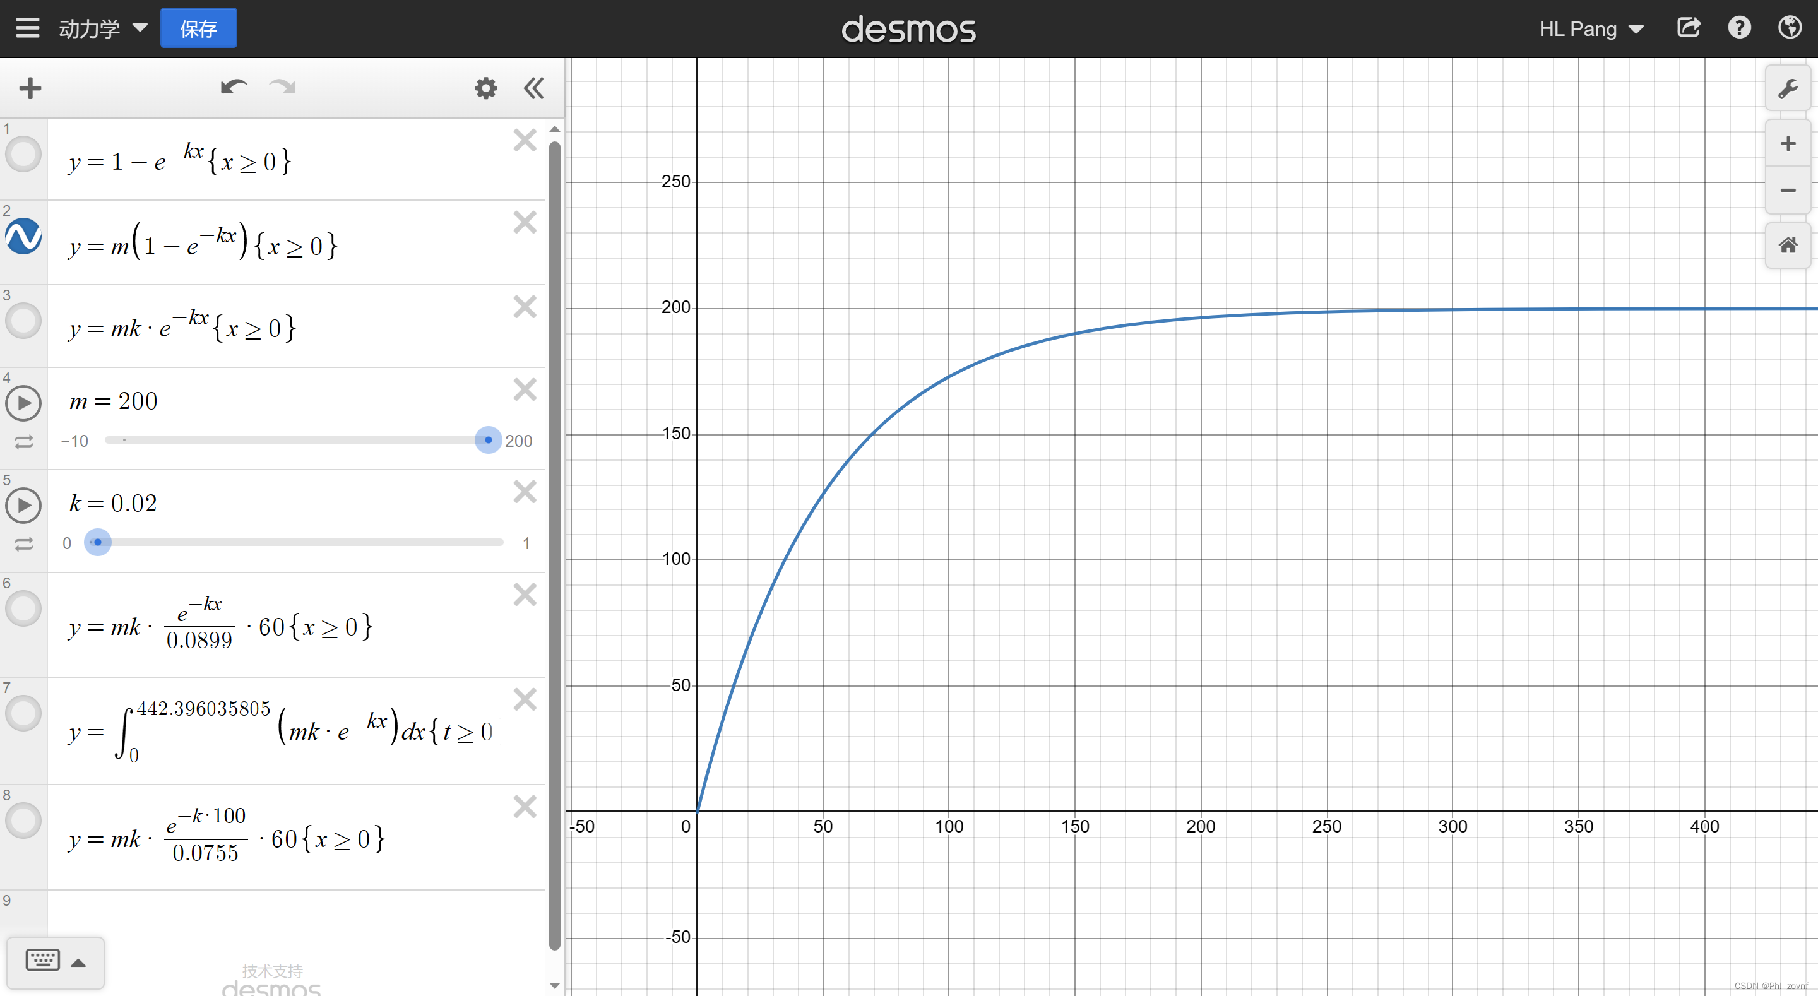Open the hamburger main menu
The width and height of the screenshot is (1818, 996).
28,28
